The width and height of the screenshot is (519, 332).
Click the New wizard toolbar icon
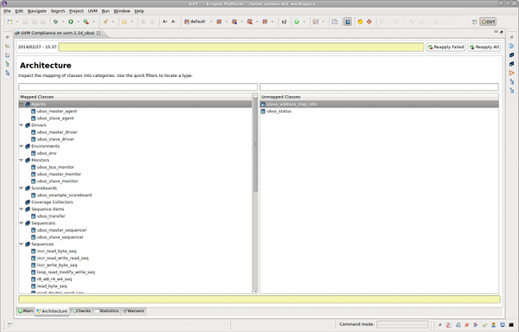[x=10, y=22]
